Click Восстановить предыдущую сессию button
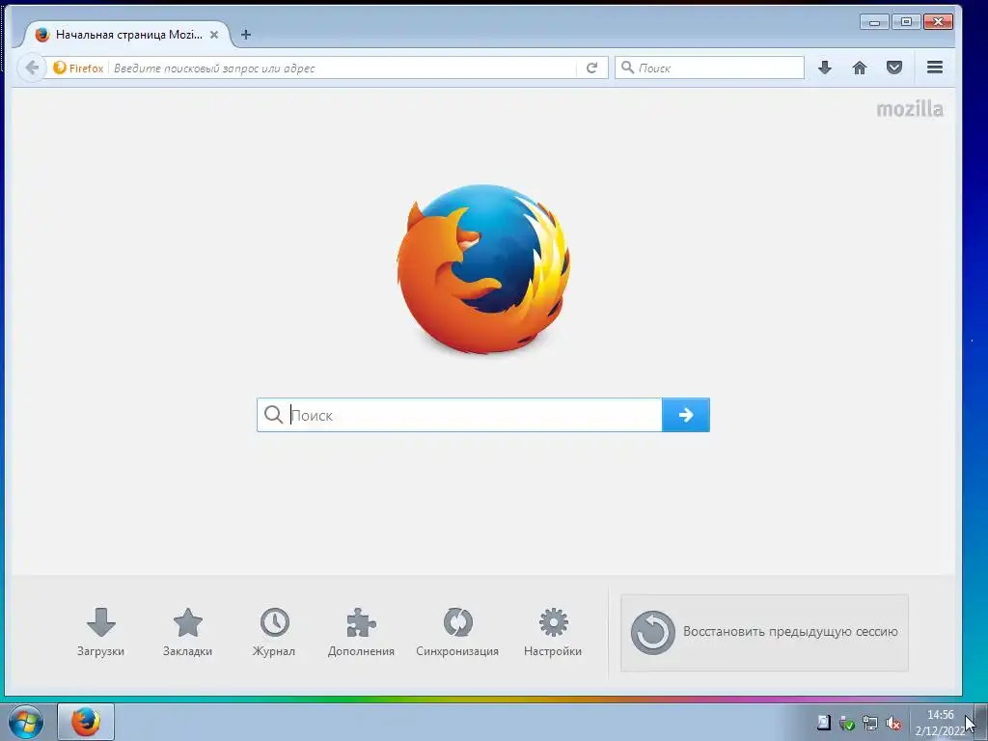Screen dimensions: 988x741 pyautogui.click(x=764, y=633)
